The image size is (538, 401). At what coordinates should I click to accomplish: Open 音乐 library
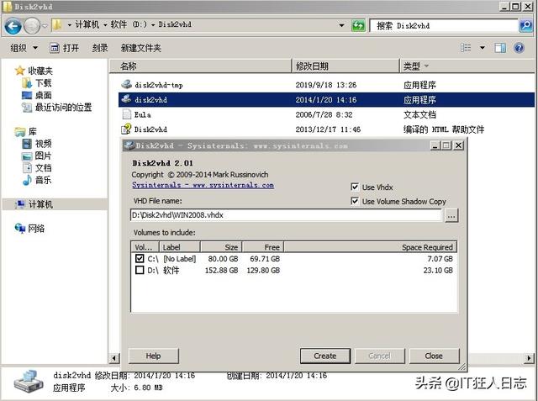(37, 180)
